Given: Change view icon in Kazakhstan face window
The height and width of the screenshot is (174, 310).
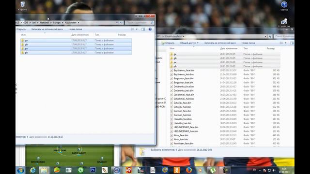Looking at the screenshot, I should pyautogui.click(x=281, y=43).
